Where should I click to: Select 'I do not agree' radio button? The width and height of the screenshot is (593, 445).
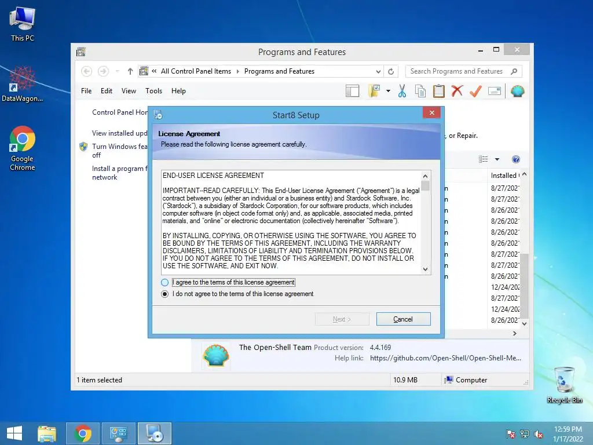tap(165, 294)
